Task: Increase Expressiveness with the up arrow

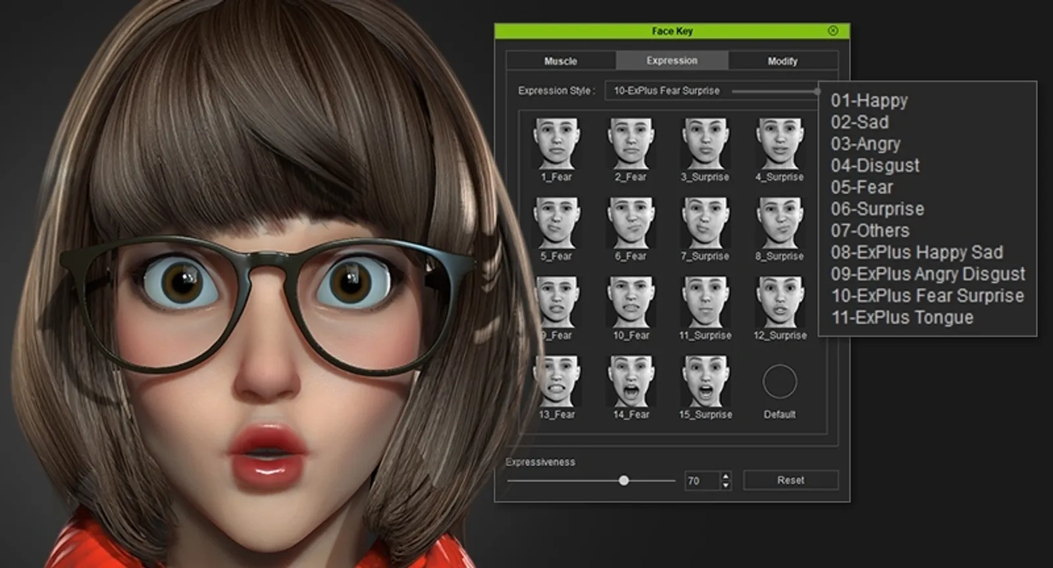Action: pos(726,476)
